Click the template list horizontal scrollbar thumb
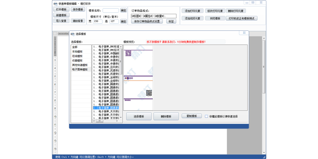The image size is (318, 159). tap(100, 121)
